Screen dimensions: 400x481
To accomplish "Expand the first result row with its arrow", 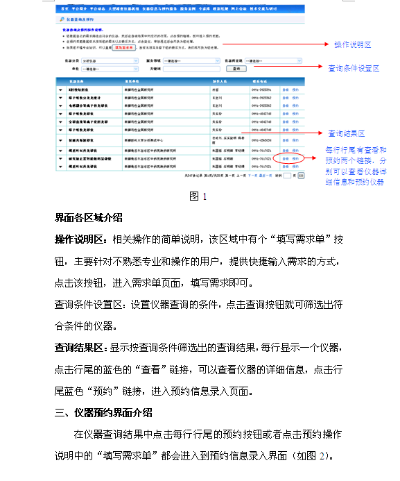I will [x=60, y=90].
